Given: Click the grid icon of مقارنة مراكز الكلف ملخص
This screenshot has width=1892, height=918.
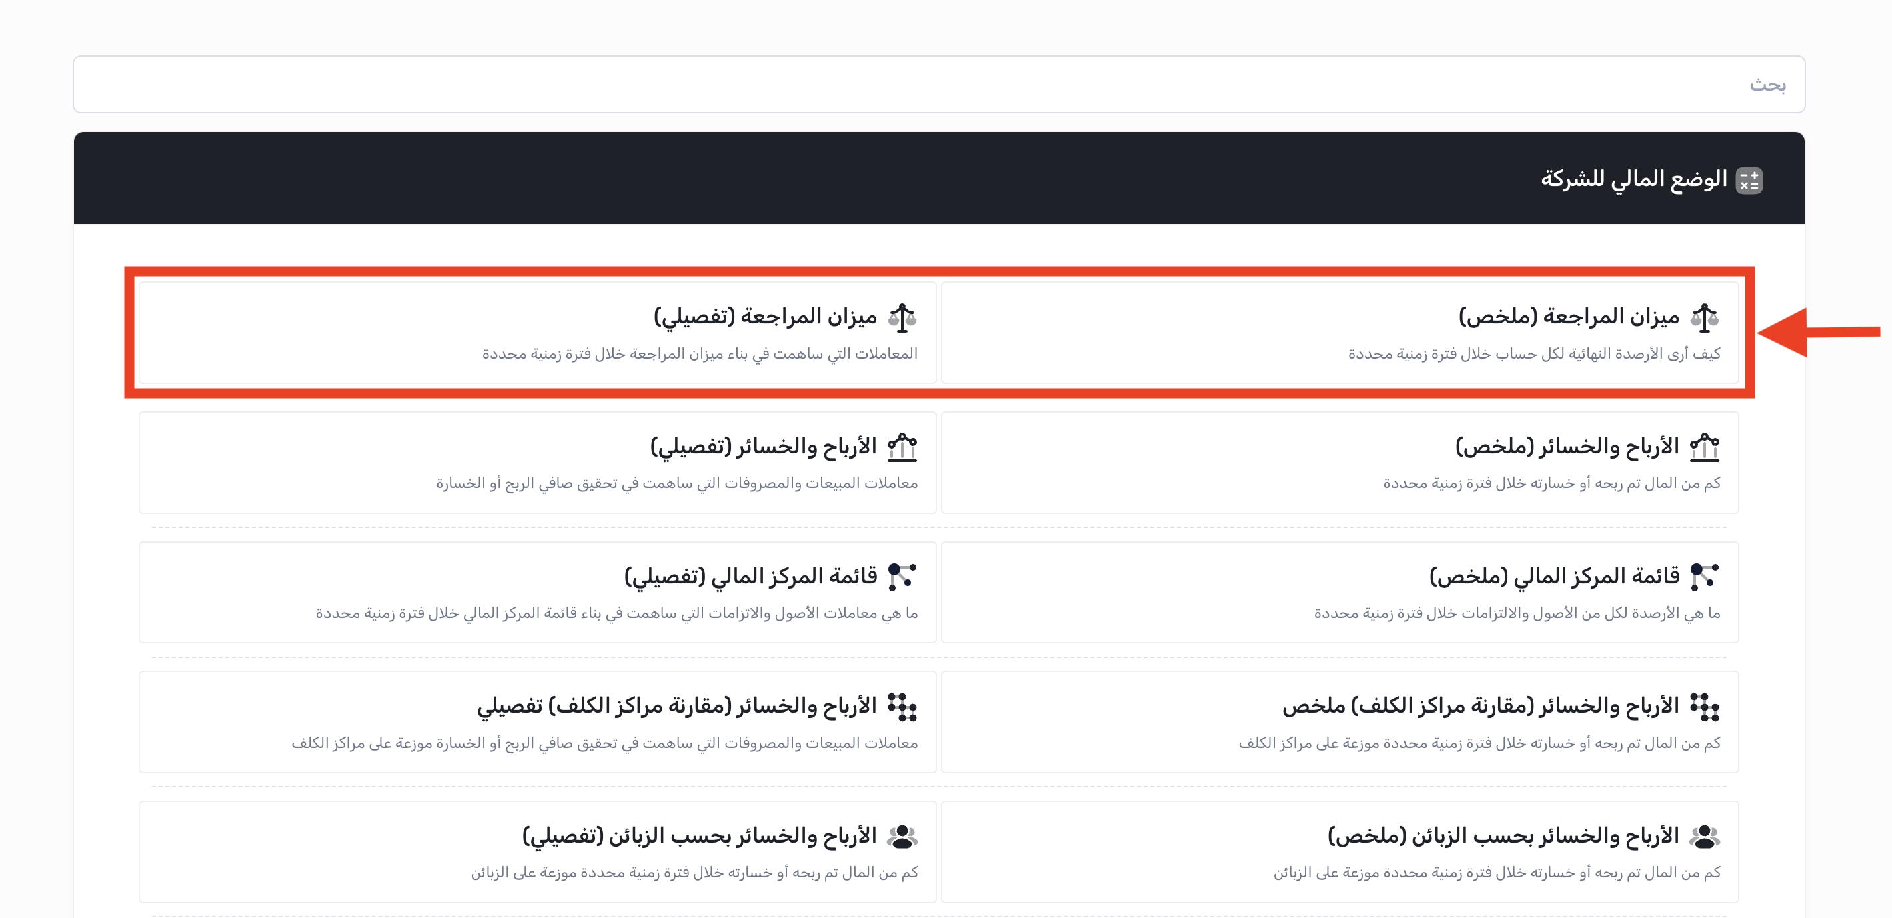Looking at the screenshot, I should pos(1704,706).
